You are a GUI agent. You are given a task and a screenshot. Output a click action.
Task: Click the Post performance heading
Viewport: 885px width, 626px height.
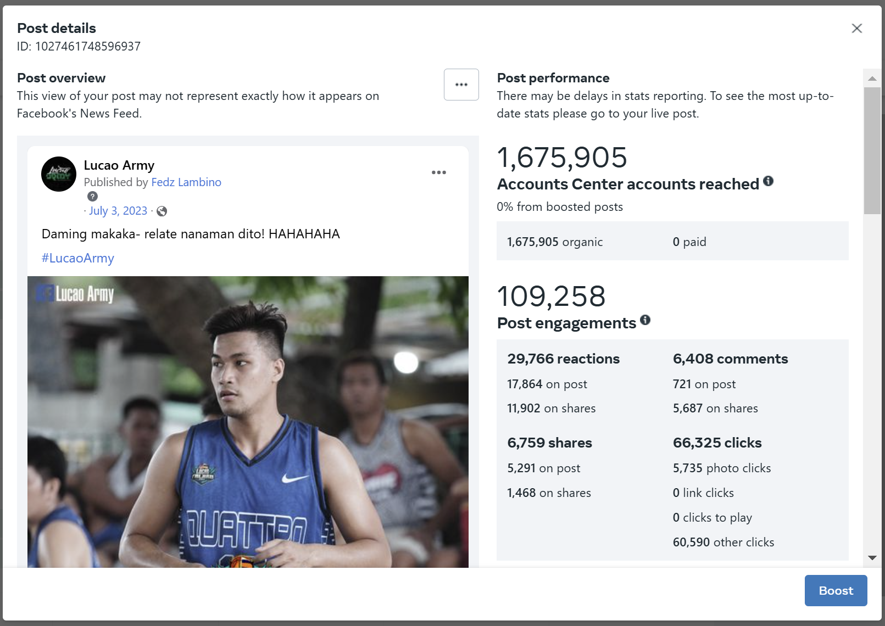tap(553, 78)
